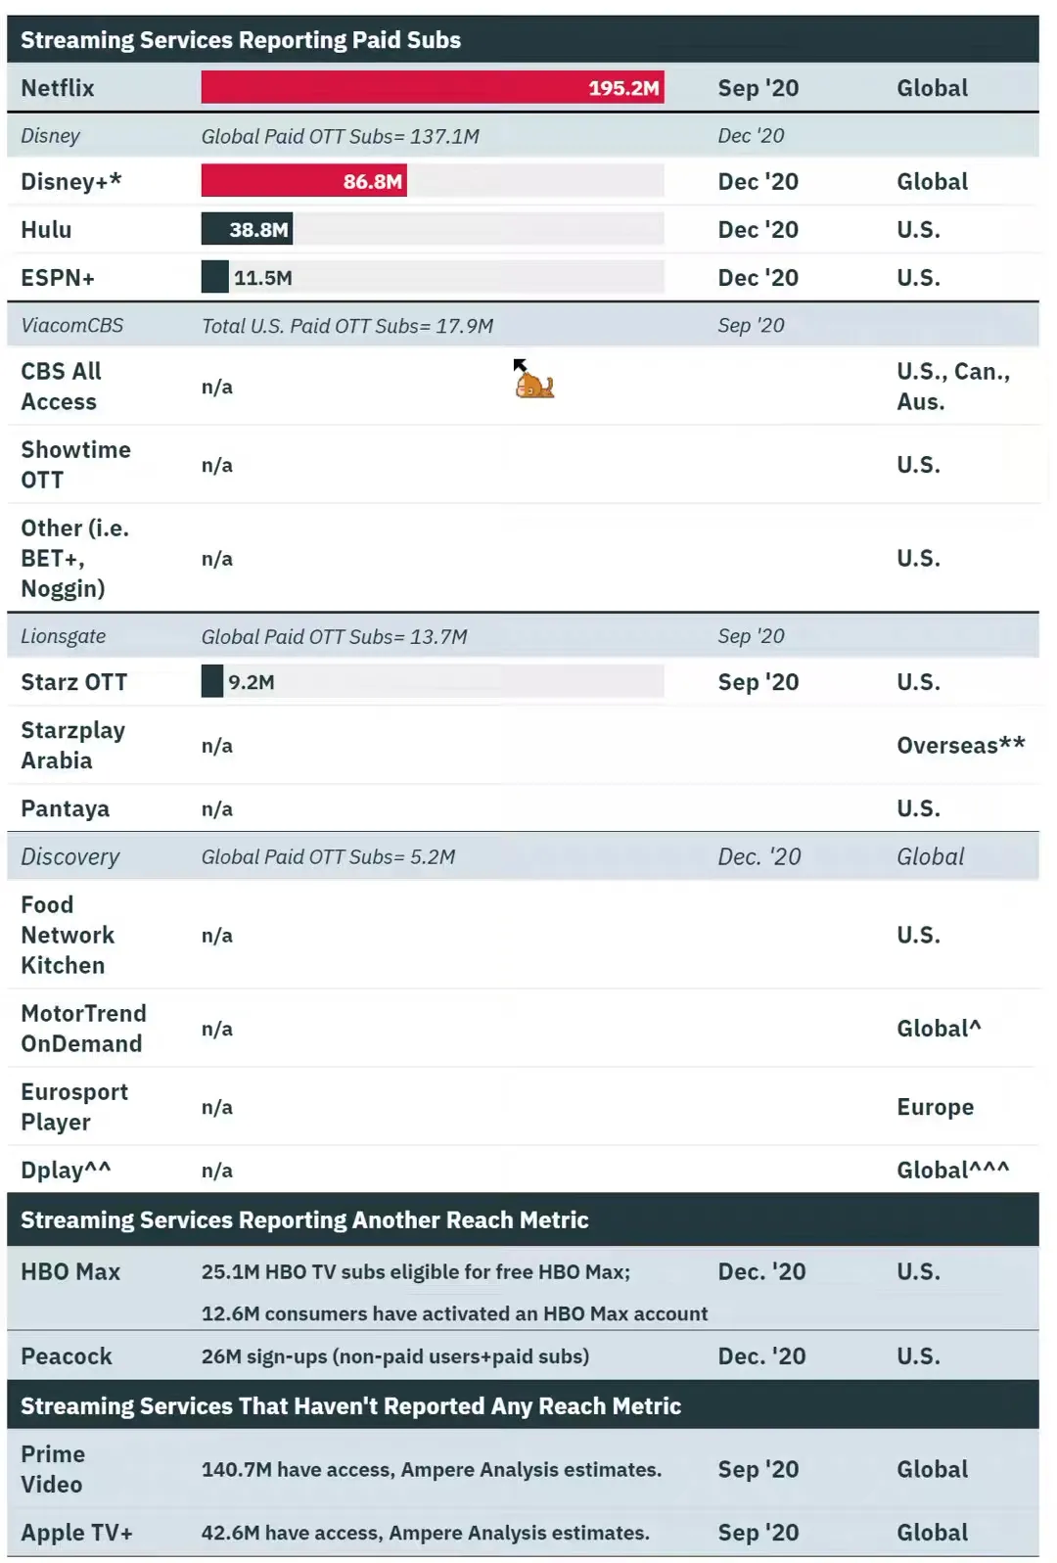Click the CBS All Access label
This screenshot has width=1057, height=1563.
(61, 387)
